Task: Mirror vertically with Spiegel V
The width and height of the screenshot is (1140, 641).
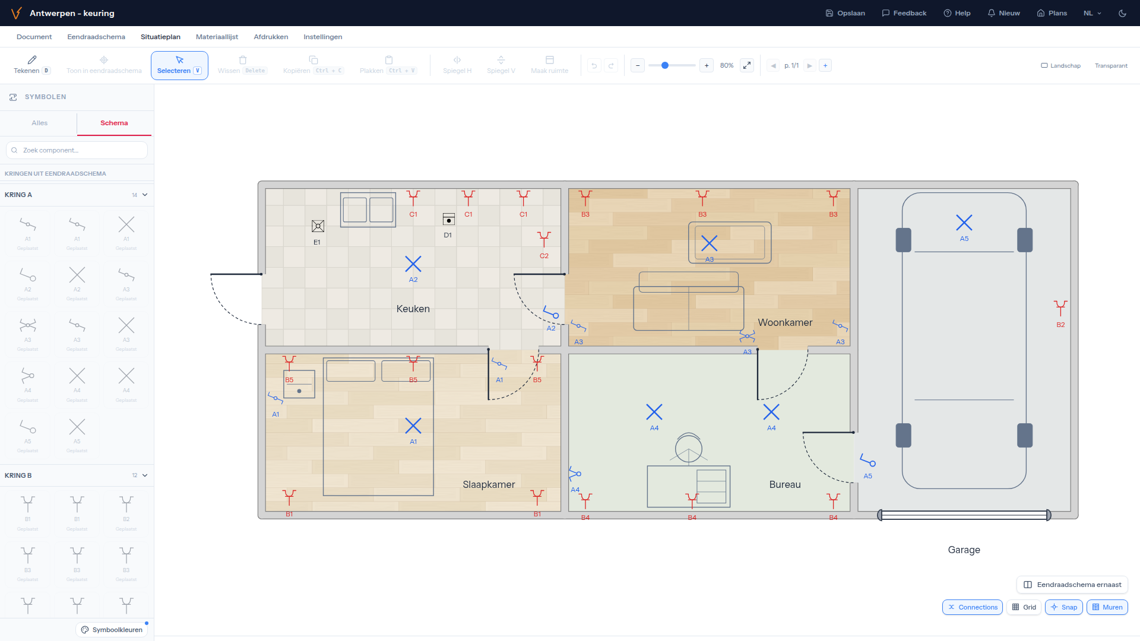Action: pyautogui.click(x=501, y=65)
